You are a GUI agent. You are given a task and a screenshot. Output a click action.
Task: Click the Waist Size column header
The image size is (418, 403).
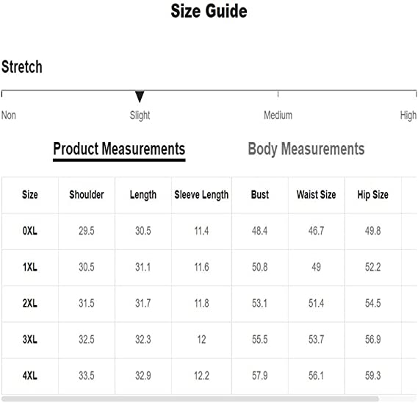(316, 195)
